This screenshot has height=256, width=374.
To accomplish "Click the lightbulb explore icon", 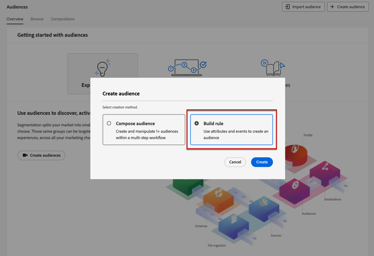I will (102, 68).
